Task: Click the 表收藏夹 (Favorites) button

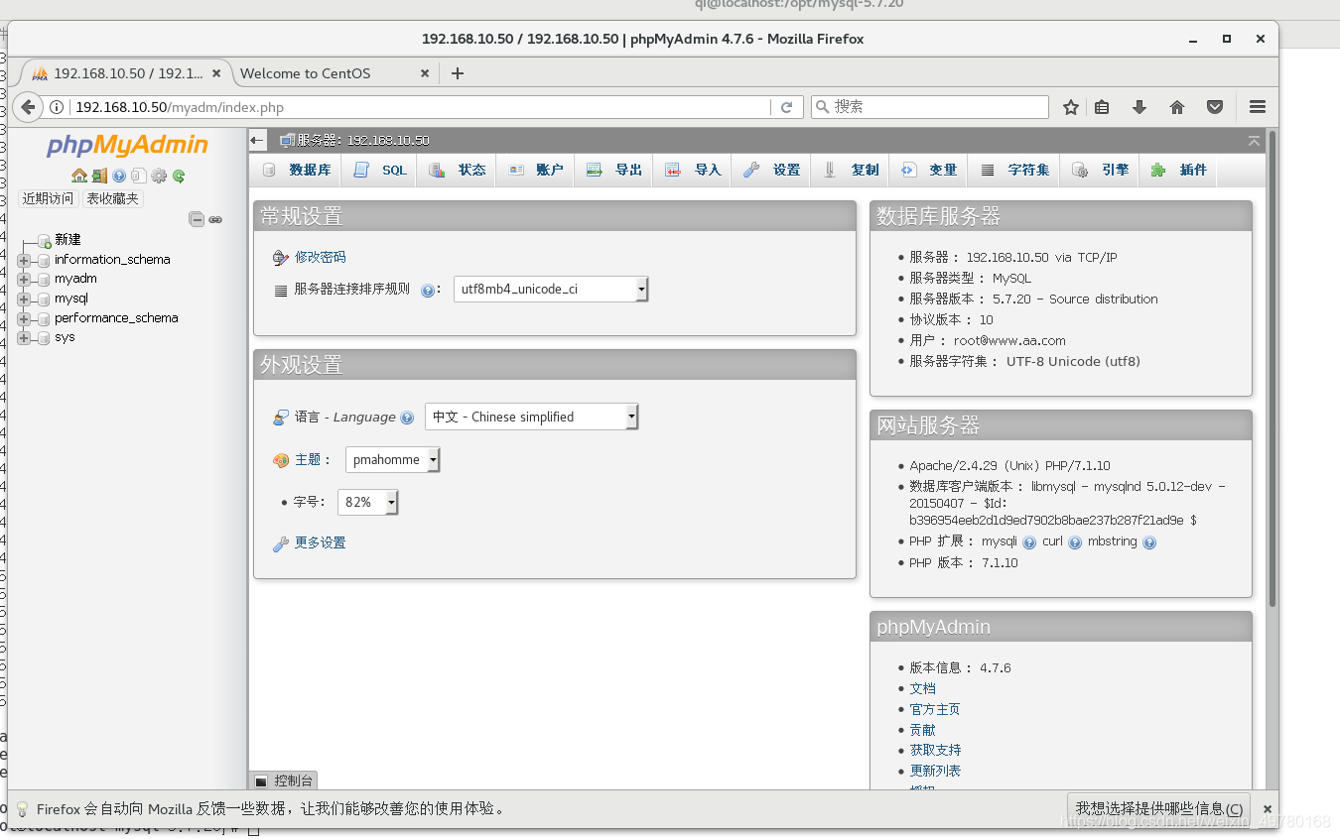Action: (x=113, y=199)
